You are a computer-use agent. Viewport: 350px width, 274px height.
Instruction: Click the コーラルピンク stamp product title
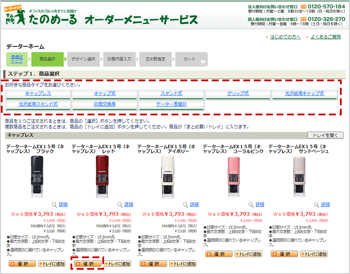coord(233,149)
